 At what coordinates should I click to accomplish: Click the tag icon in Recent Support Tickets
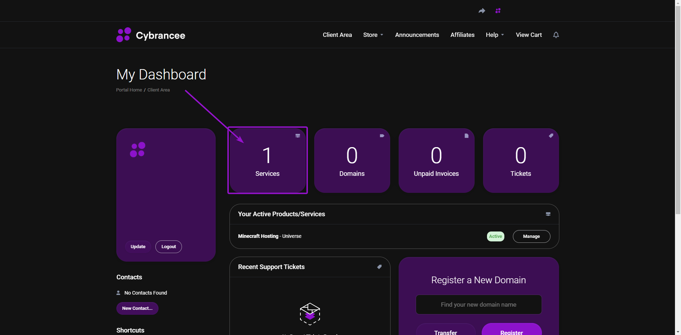[379, 267]
